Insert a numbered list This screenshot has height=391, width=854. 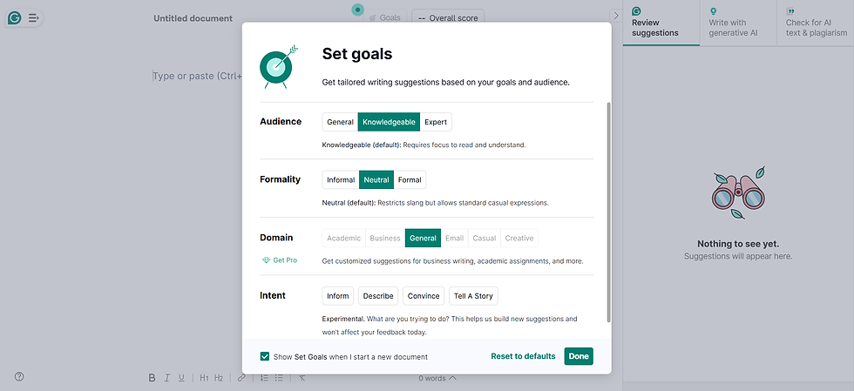point(264,377)
